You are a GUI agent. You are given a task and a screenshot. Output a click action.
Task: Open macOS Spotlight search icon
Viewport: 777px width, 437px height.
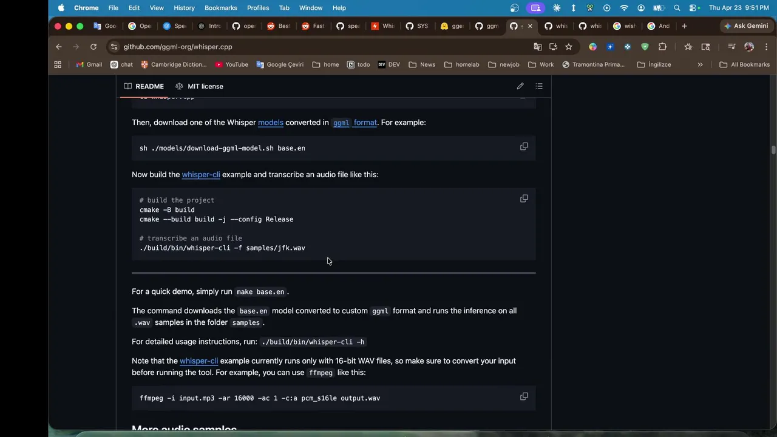677,8
